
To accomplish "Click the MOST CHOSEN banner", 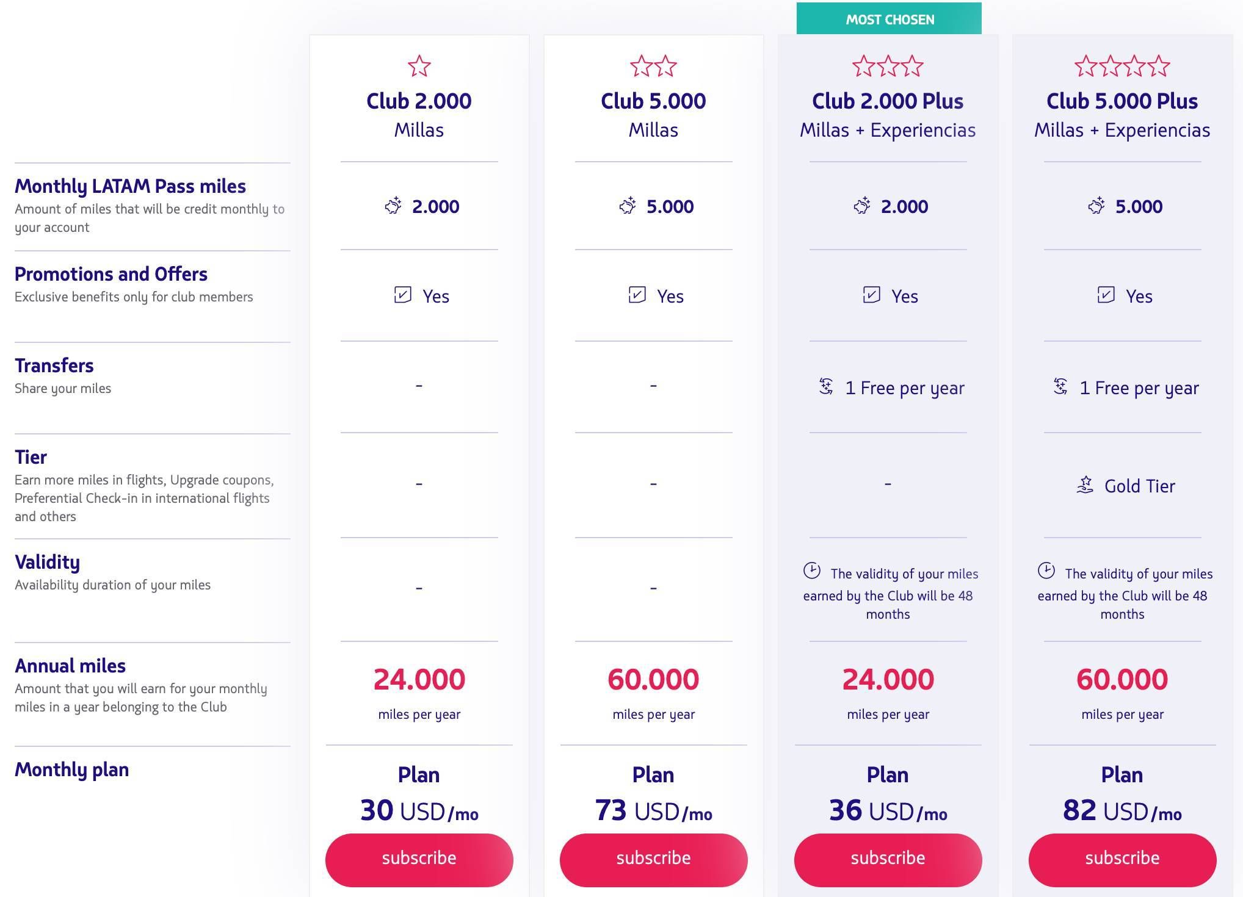I will 889,19.
